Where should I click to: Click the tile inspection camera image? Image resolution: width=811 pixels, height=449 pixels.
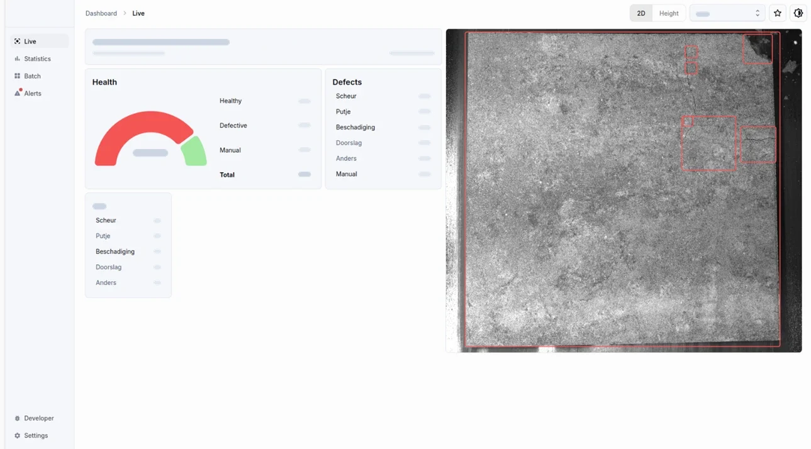[x=624, y=191]
